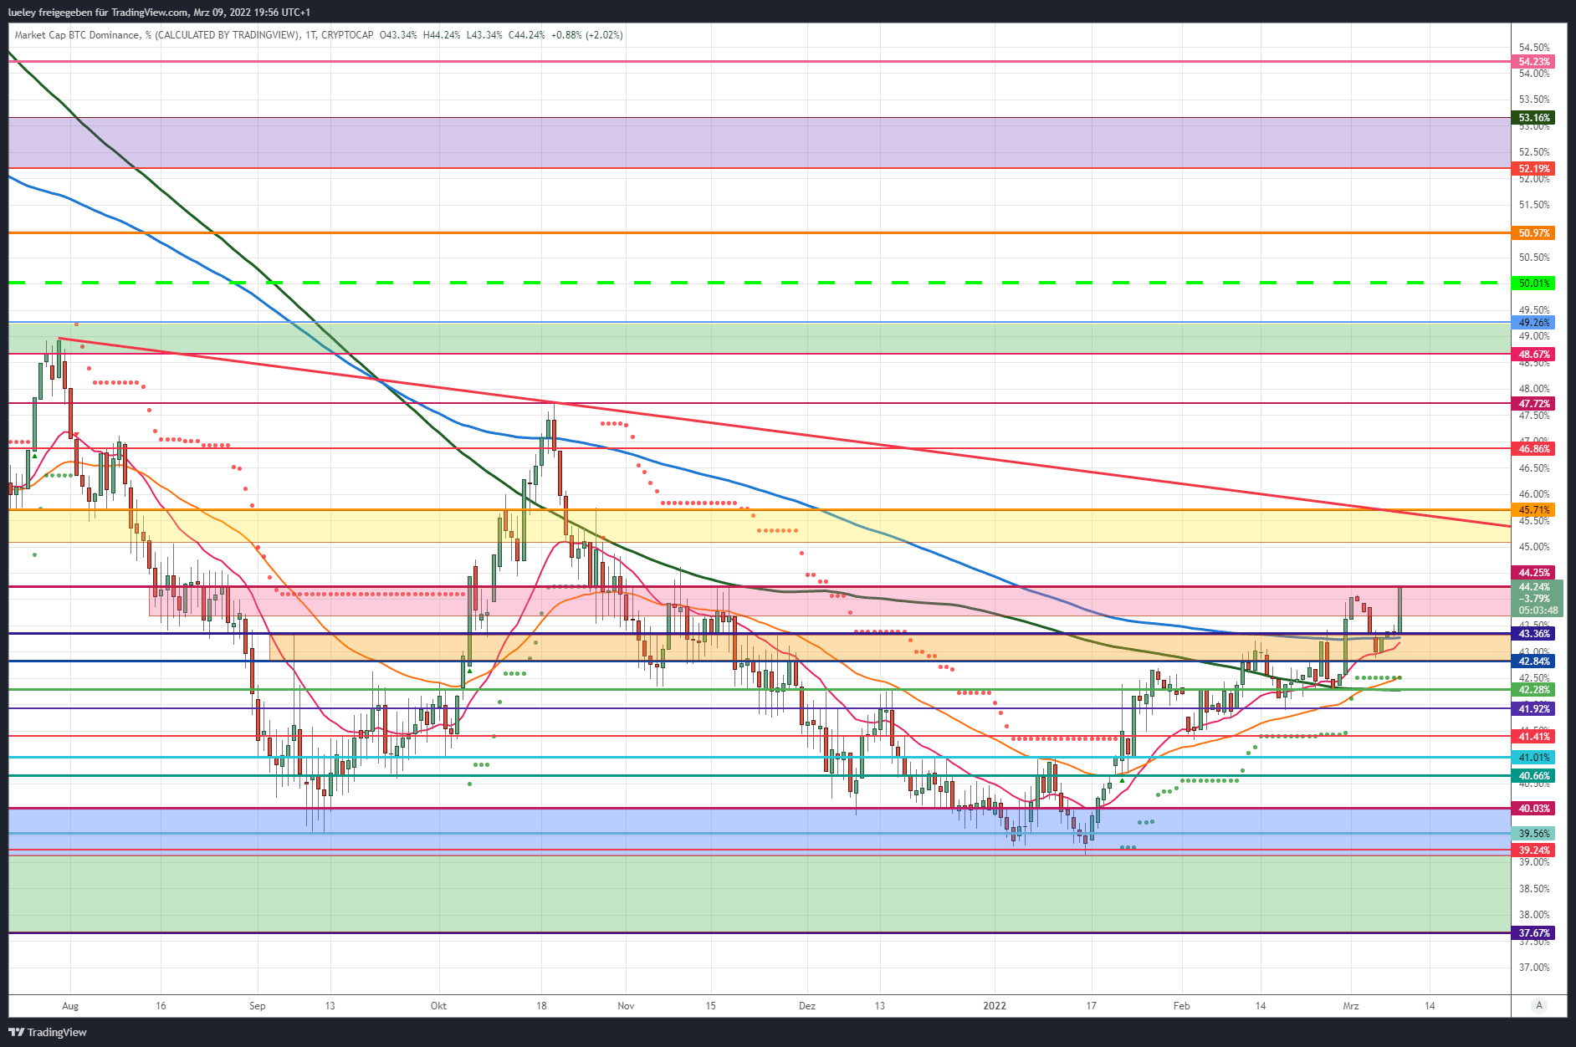The width and height of the screenshot is (1576, 1047).
Task: Select the 42.84% blue price label
Action: tap(1533, 661)
